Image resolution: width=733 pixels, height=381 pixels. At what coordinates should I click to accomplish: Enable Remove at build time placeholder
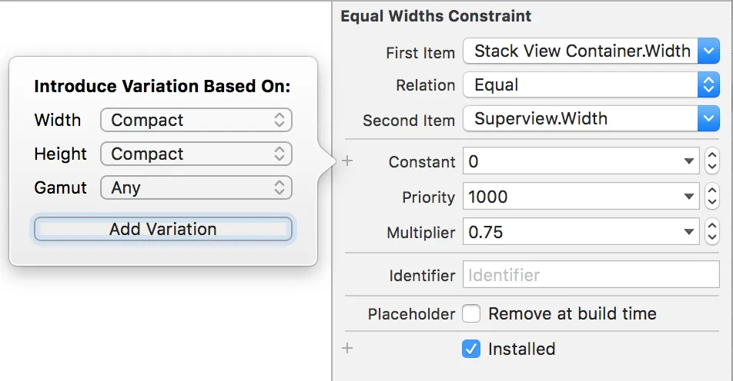click(x=471, y=313)
